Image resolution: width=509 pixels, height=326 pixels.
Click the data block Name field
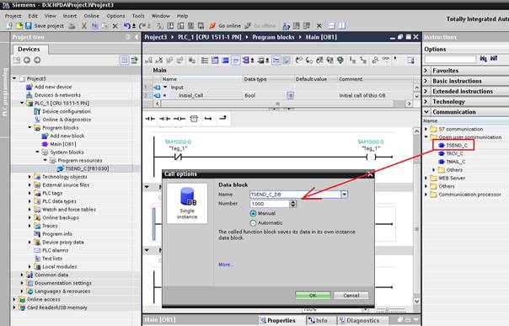295,195
